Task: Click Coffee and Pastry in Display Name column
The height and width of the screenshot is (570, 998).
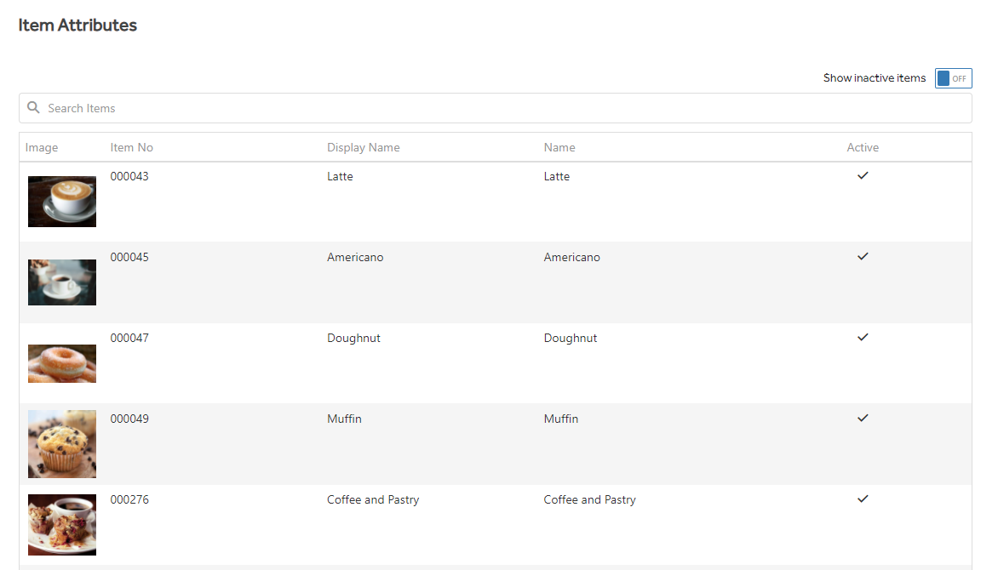Action: coord(373,499)
